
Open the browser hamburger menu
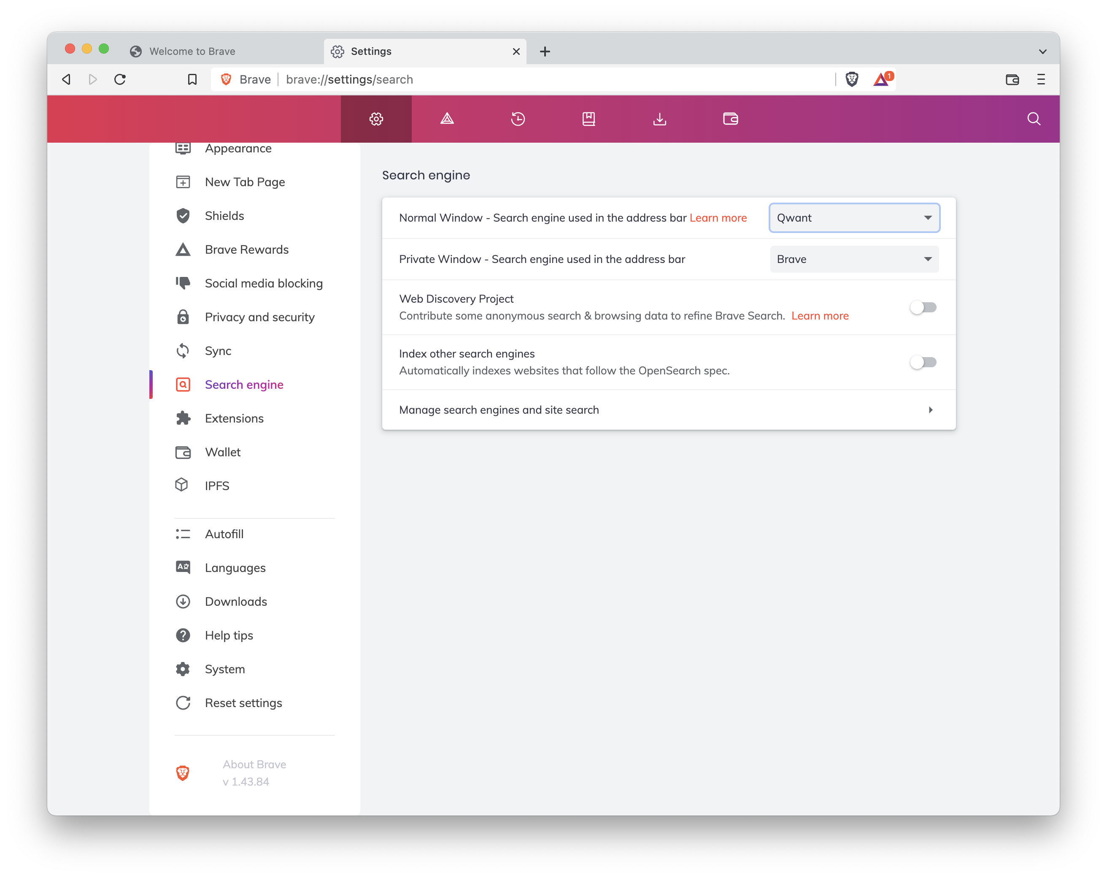point(1041,80)
